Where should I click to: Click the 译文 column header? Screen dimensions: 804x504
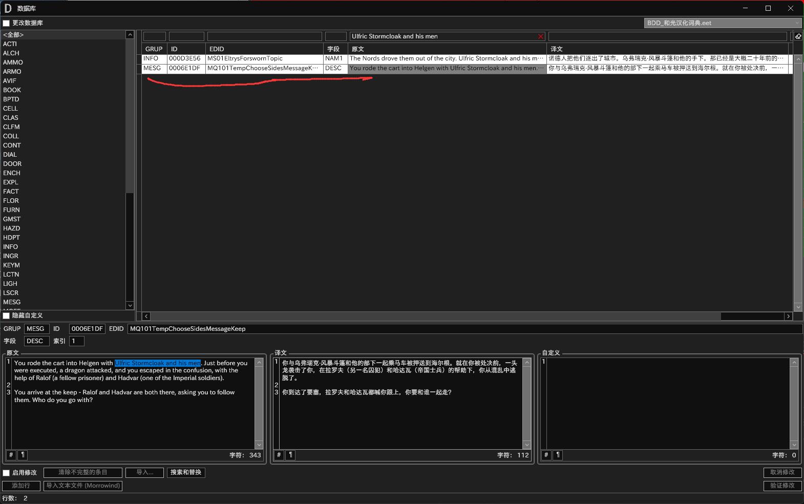(668, 49)
